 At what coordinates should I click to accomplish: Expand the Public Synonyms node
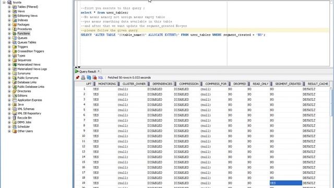click(9, 78)
